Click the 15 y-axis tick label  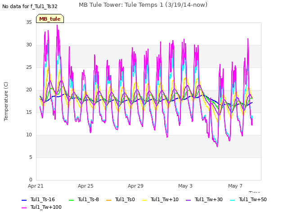click(29, 112)
